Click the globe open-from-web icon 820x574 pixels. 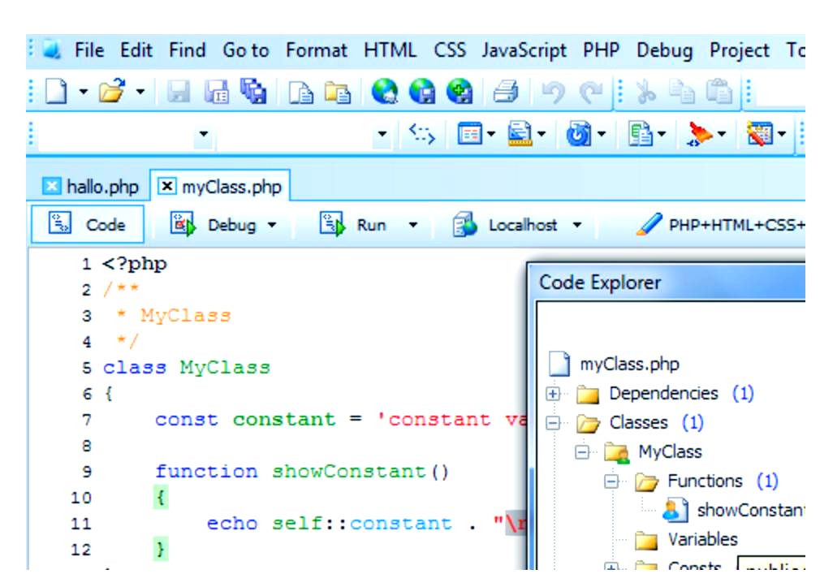[385, 91]
